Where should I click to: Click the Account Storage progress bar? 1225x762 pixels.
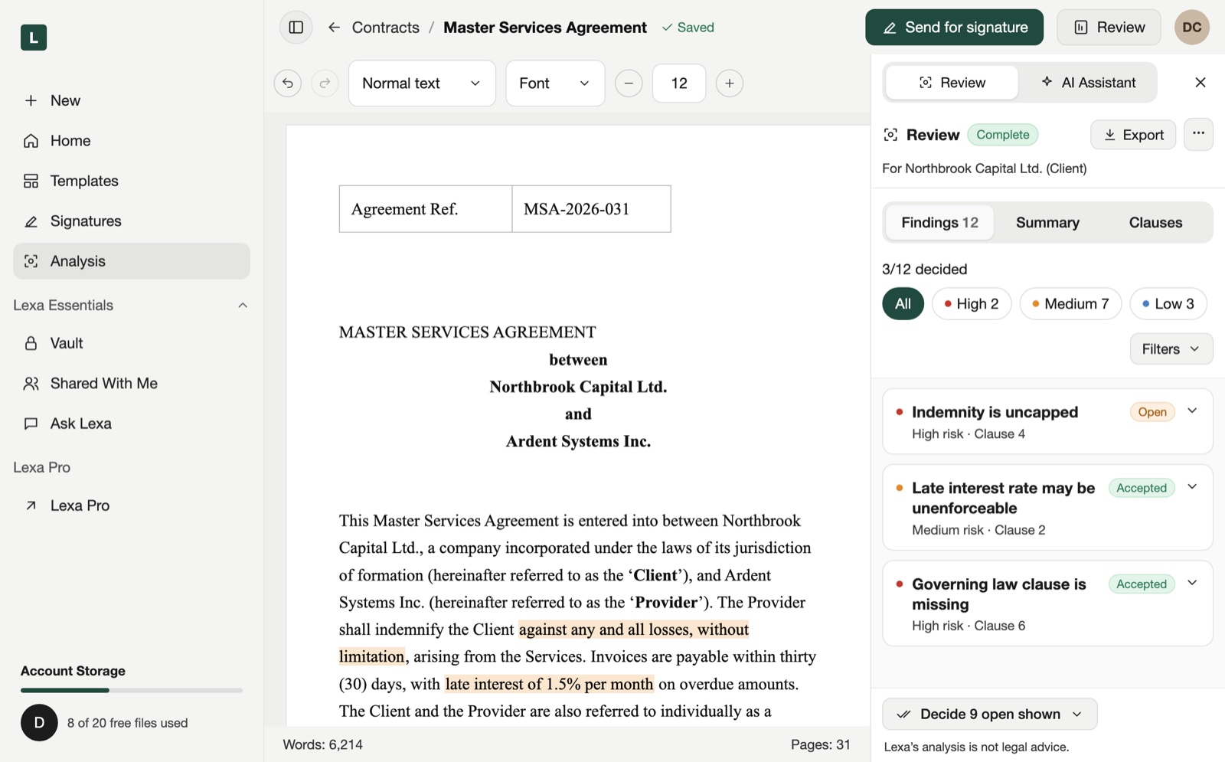[x=132, y=691]
